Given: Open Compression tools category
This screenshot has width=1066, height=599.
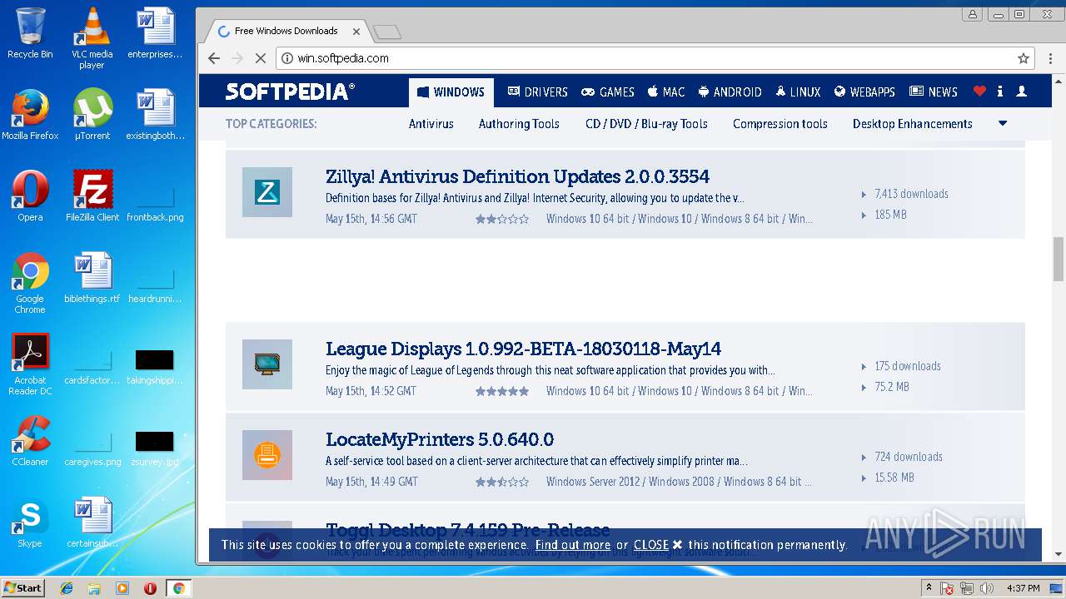Looking at the screenshot, I should click(780, 123).
